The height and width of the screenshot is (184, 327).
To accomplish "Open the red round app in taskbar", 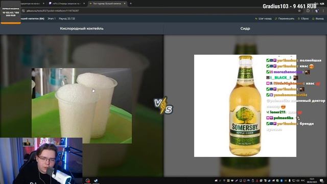I will pos(88,180).
